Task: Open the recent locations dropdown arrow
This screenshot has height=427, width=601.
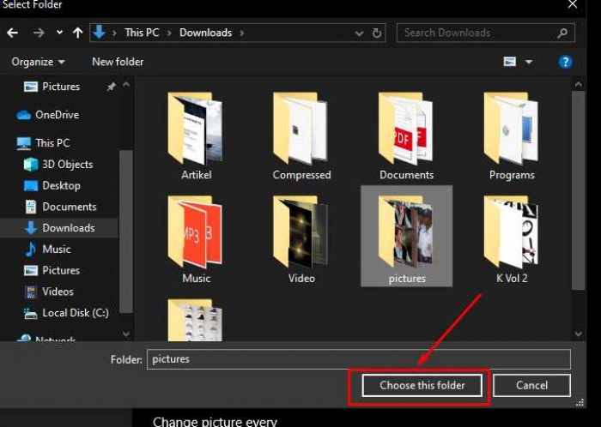Action: click(x=59, y=33)
